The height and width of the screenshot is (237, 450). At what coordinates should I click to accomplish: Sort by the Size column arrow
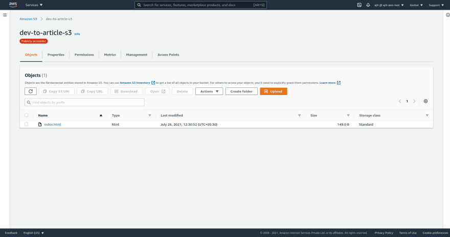coord(348,115)
